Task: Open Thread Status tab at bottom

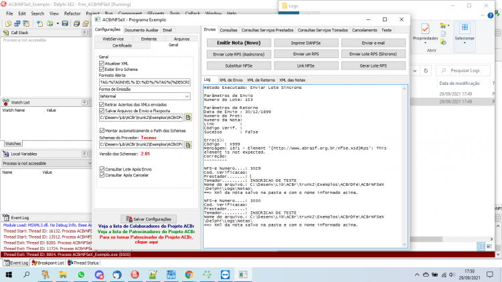Action: (83, 263)
